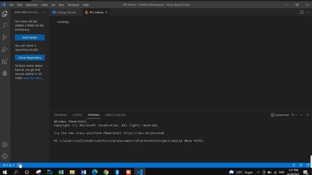Click new terminal plus icon
The width and height of the screenshot is (312, 175).
(292, 115)
